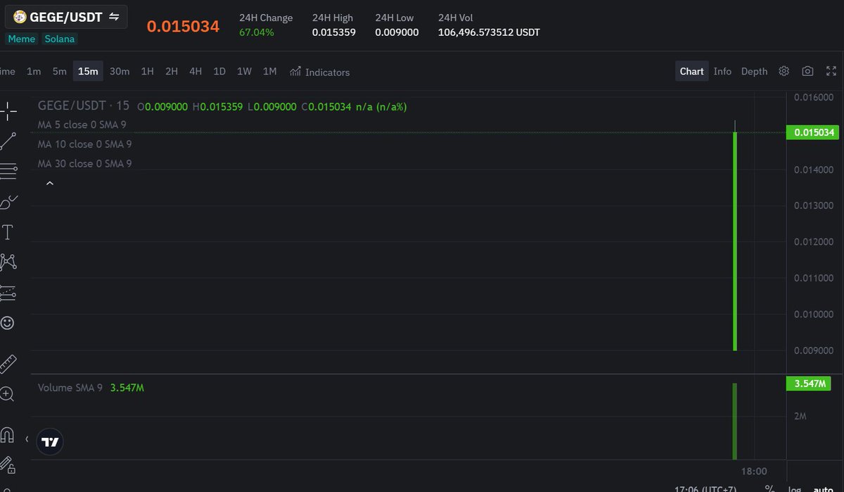Switch to the 1M monthly timeframe
This screenshot has height=492, width=844.
pyautogui.click(x=269, y=71)
